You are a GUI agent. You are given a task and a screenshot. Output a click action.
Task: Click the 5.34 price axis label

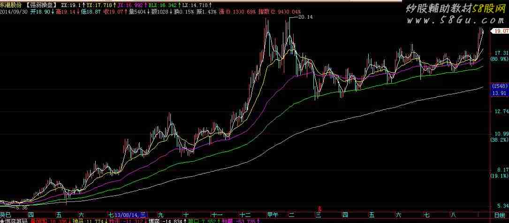pyautogui.click(x=502, y=206)
